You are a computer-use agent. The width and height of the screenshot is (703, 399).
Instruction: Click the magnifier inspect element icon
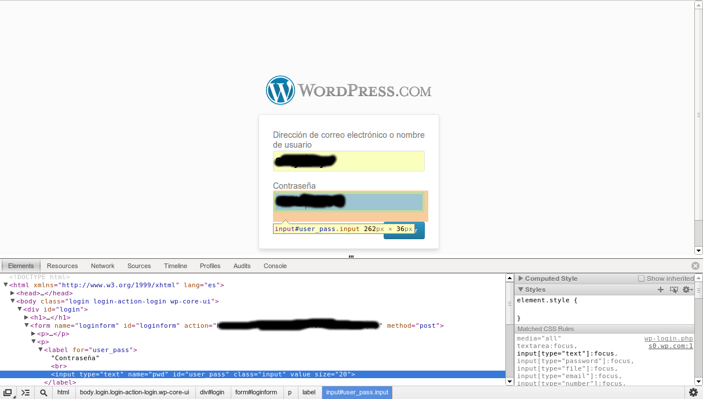(43, 393)
